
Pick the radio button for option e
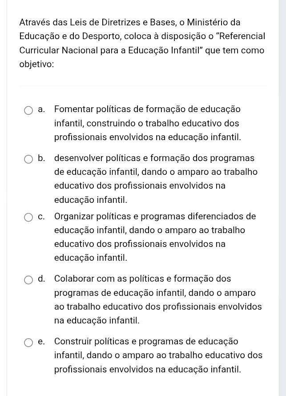pyautogui.click(x=28, y=343)
